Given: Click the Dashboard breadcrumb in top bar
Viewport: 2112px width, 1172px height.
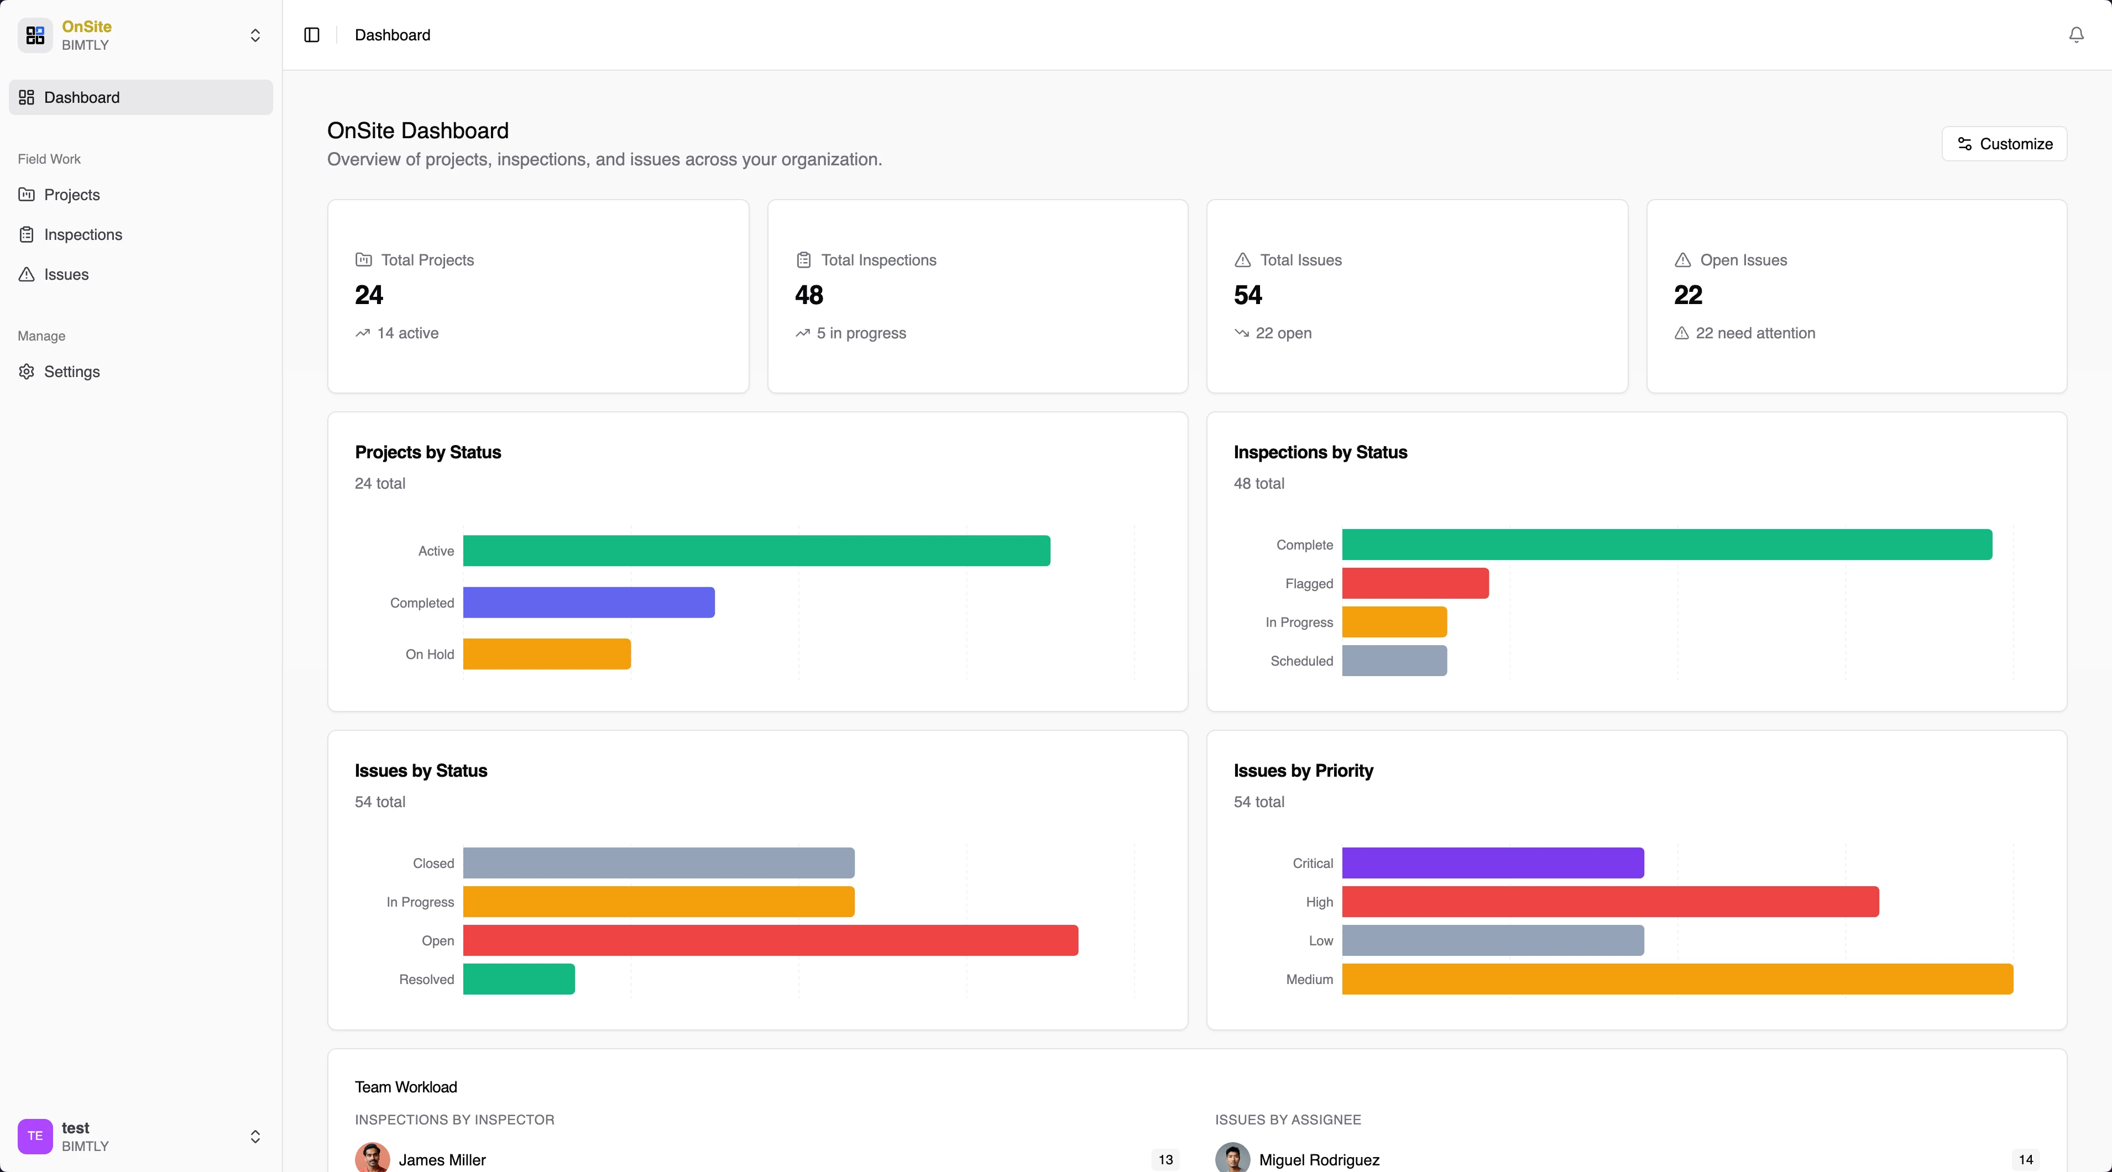Looking at the screenshot, I should pyautogui.click(x=392, y=35).
